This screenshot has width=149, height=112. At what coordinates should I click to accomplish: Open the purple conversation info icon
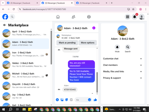coord(94,28)
